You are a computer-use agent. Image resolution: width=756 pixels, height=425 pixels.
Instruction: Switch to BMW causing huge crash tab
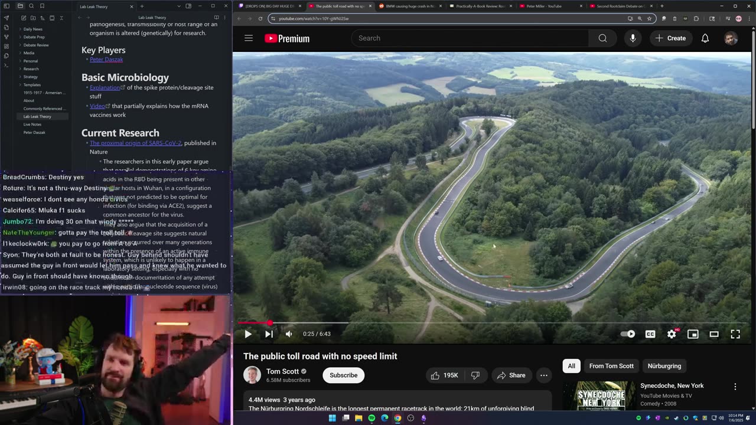[410, 6]
